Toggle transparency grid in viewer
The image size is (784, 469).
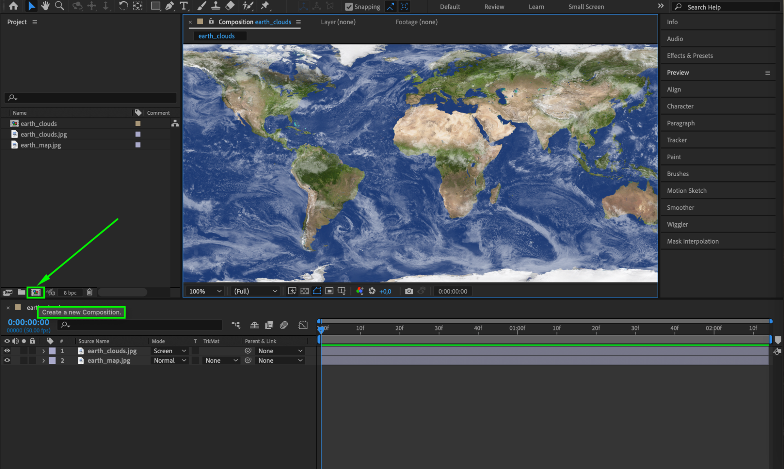[304, 291]
